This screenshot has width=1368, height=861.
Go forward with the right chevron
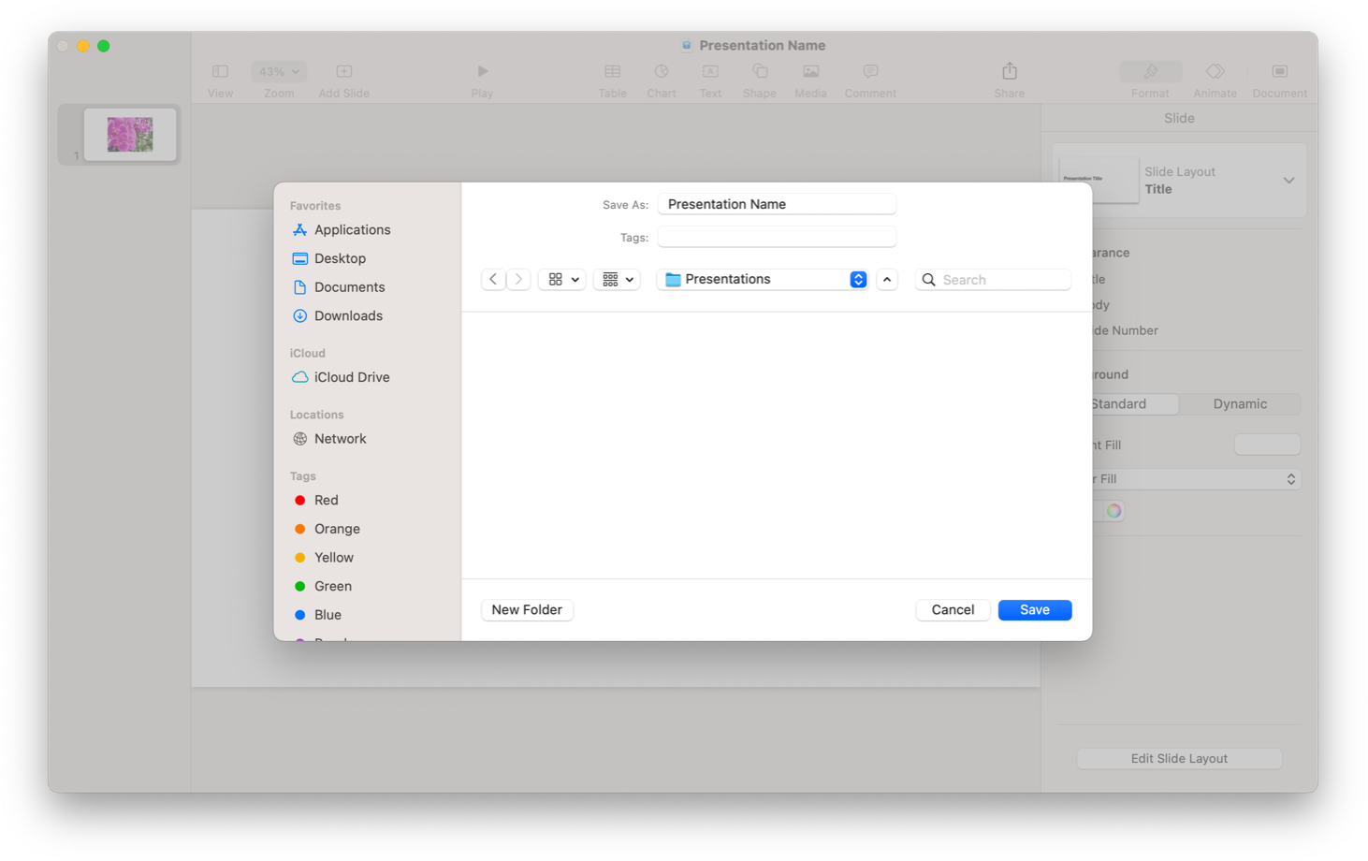click(x=518, y=280)
